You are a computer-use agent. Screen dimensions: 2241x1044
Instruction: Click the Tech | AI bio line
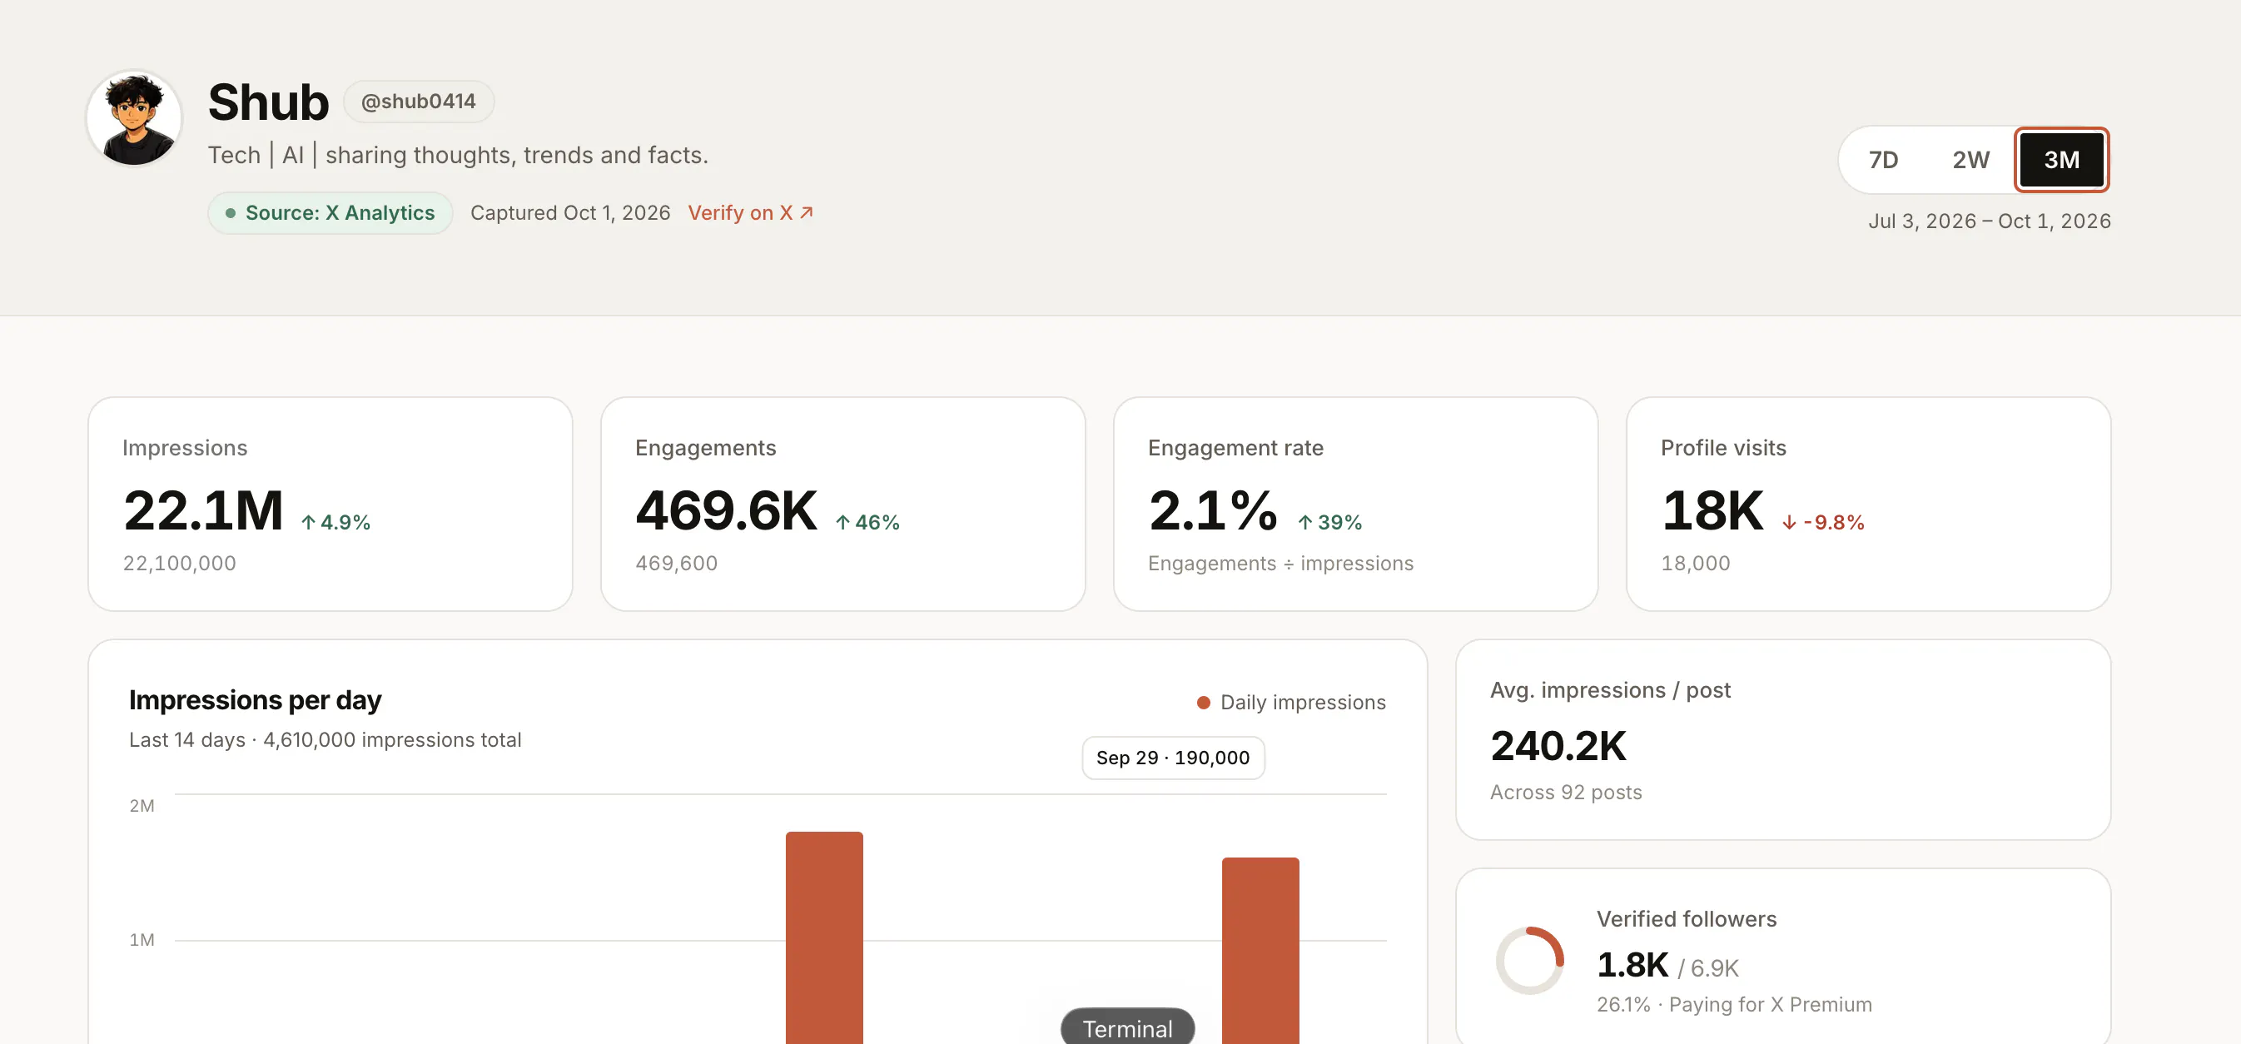(458, 156)
